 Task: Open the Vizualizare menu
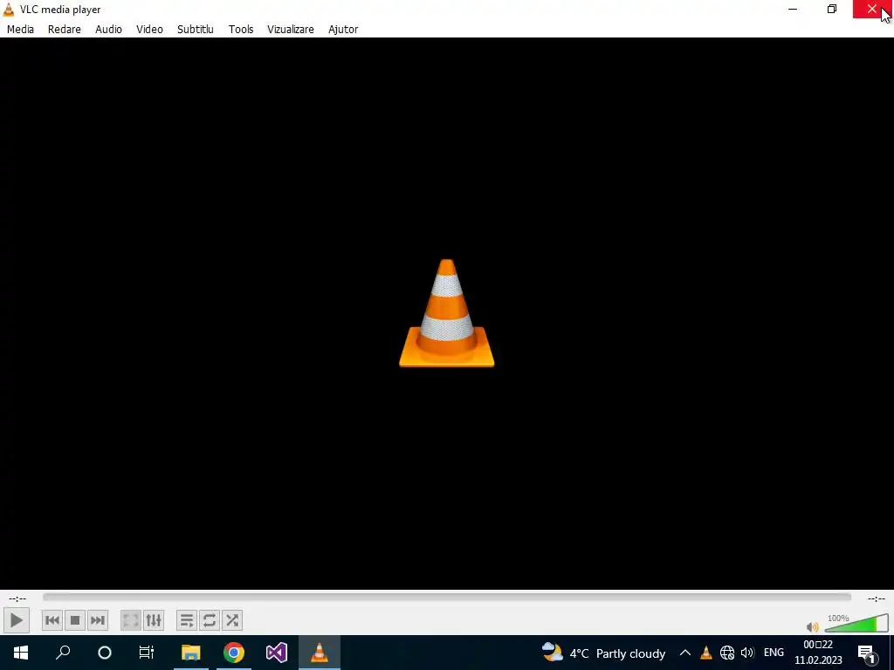click(290, 29)
